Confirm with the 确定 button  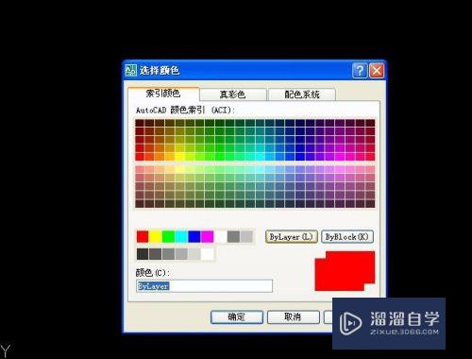[237, 316]
